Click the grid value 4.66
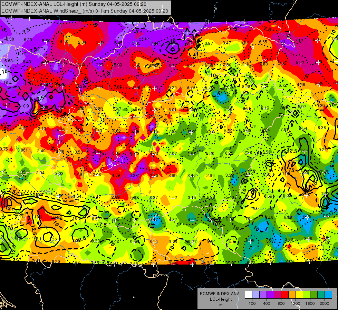Viewport: 338px width, 310px height. click(x=301, y=84)
